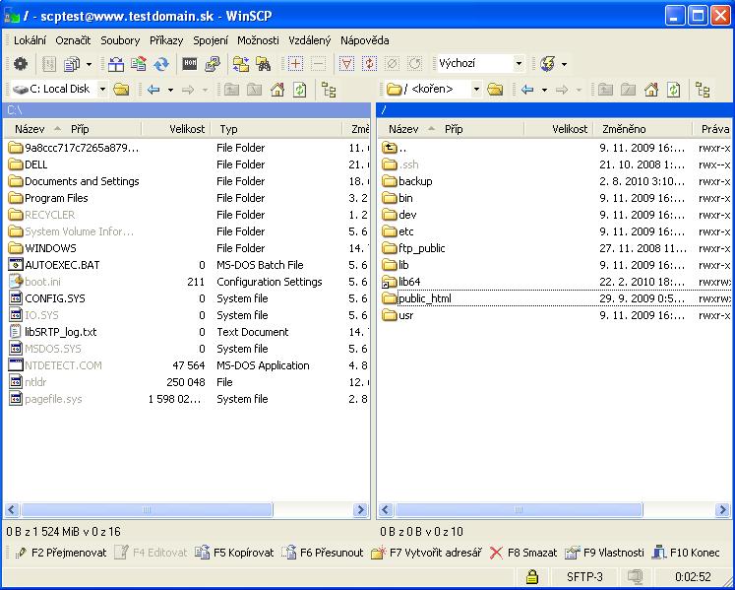This screenshot has height=590, width=735.
Task: Sort local panel by Velikost column
Action: pyautogui.click(x=176, y=129)
